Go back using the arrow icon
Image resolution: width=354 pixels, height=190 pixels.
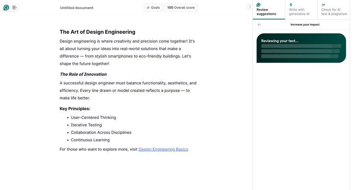click(x=260, y=25)
